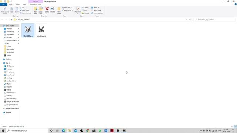
Task: Open Music under This PC
Action: [x=9, y=84]
